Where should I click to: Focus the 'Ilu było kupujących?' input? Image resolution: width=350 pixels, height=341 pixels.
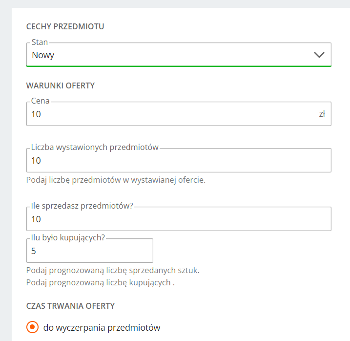point(90,251)
